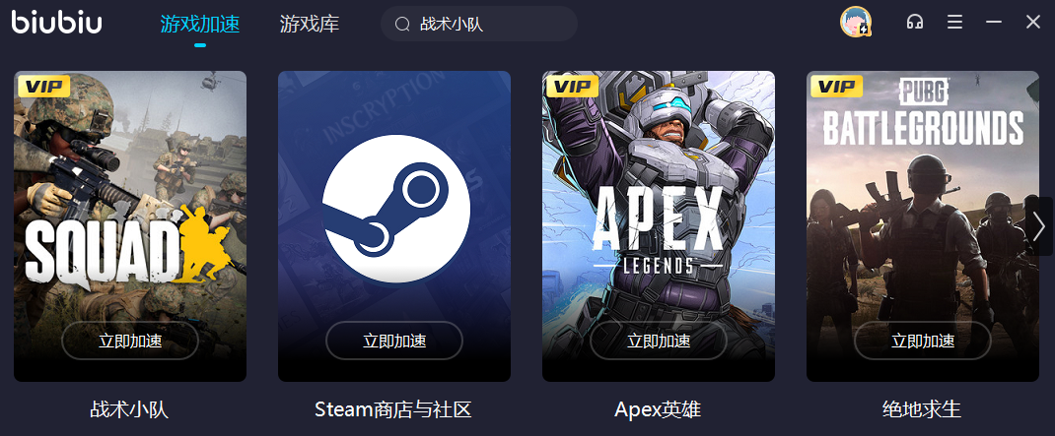Click the biubiu logo
Image resolution: width=1055 pixels, height=436 pixels.
click(x=56, y=23)
